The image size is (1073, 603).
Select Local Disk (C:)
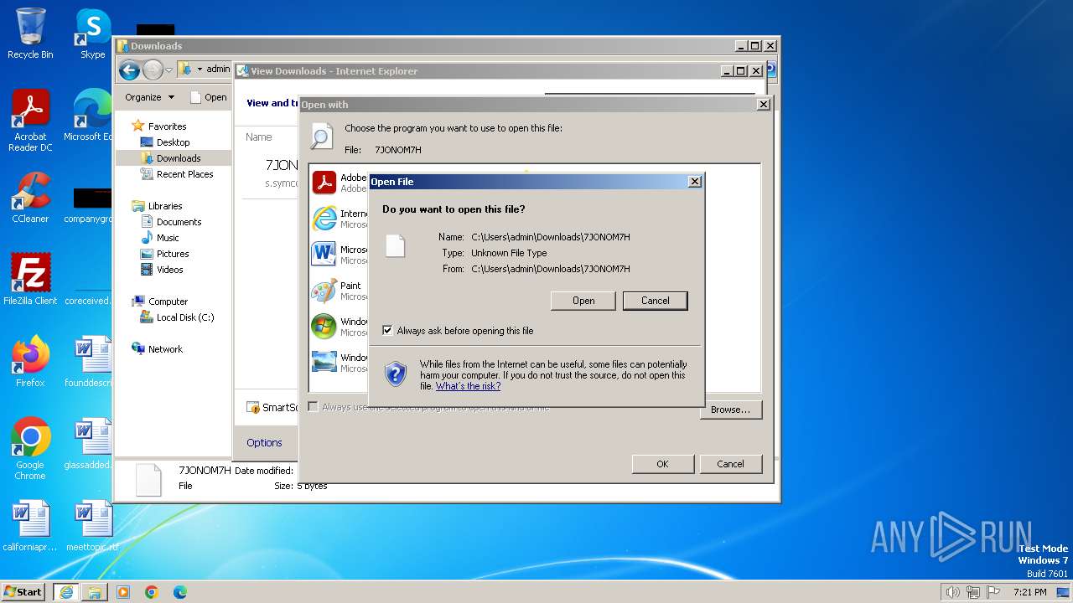point(185,317)
